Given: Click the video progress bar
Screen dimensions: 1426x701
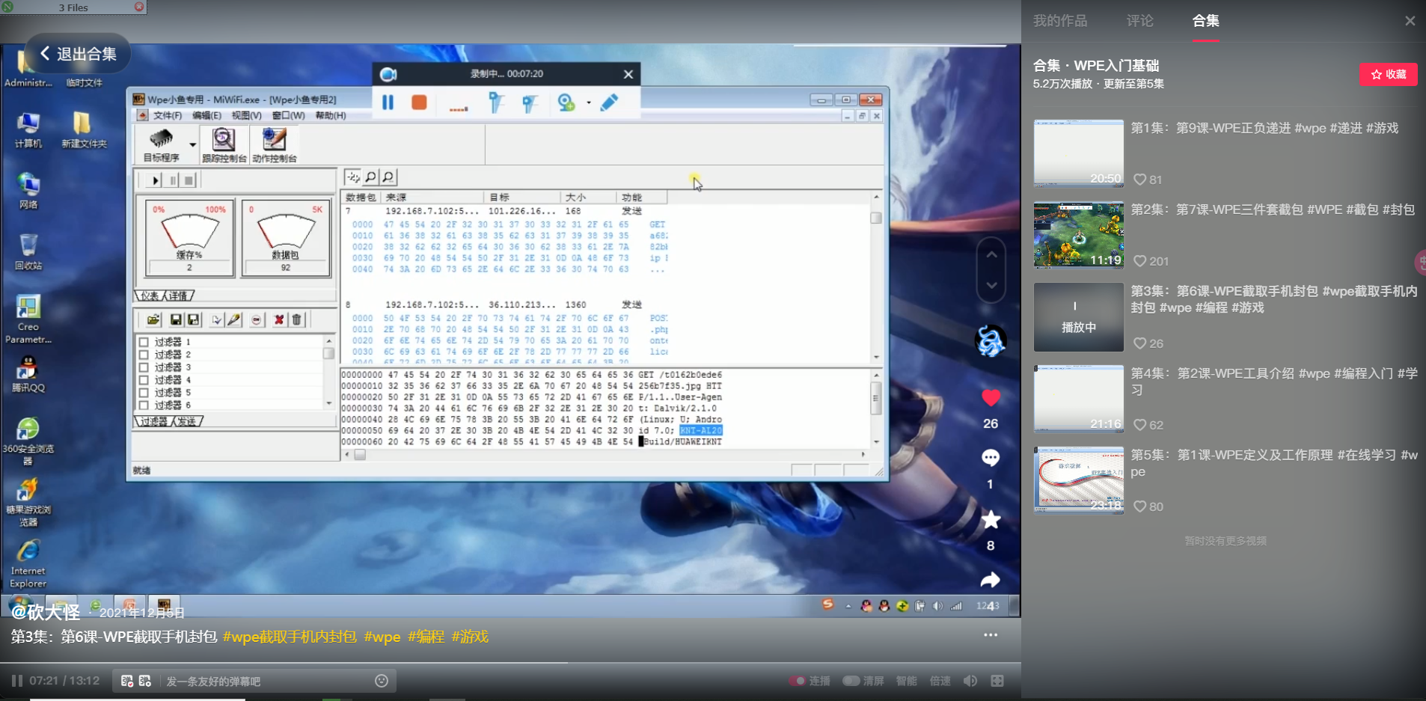Looking at the screenshot, I should (510, 663).
